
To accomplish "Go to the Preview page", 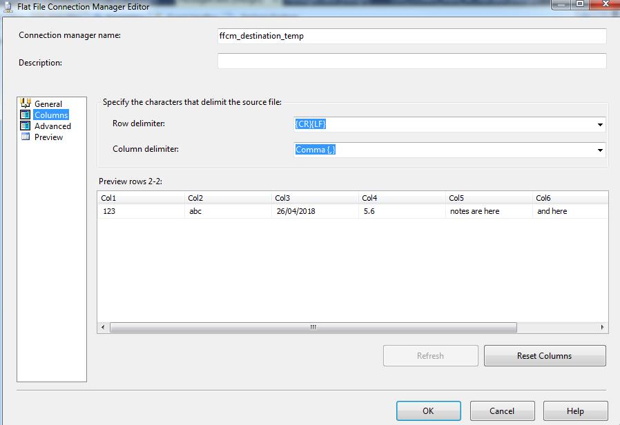I will [x=48, y=137].
